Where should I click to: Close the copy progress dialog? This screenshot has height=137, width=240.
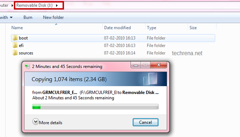[159, 65]
